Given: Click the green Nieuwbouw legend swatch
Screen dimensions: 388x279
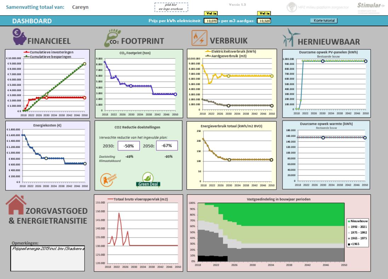Looking at the screenshot, I should click(x=348, y=220).
